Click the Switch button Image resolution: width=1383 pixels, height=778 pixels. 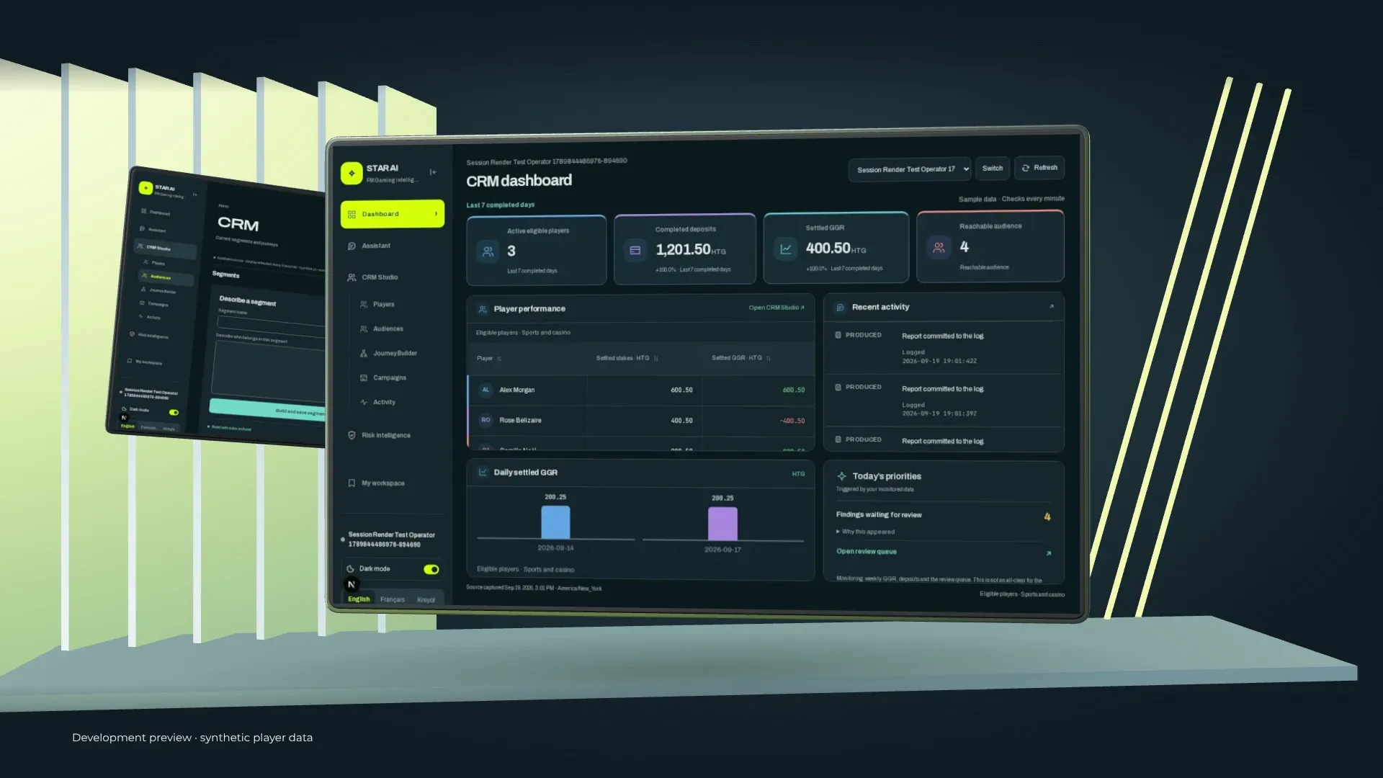[993, 169]
